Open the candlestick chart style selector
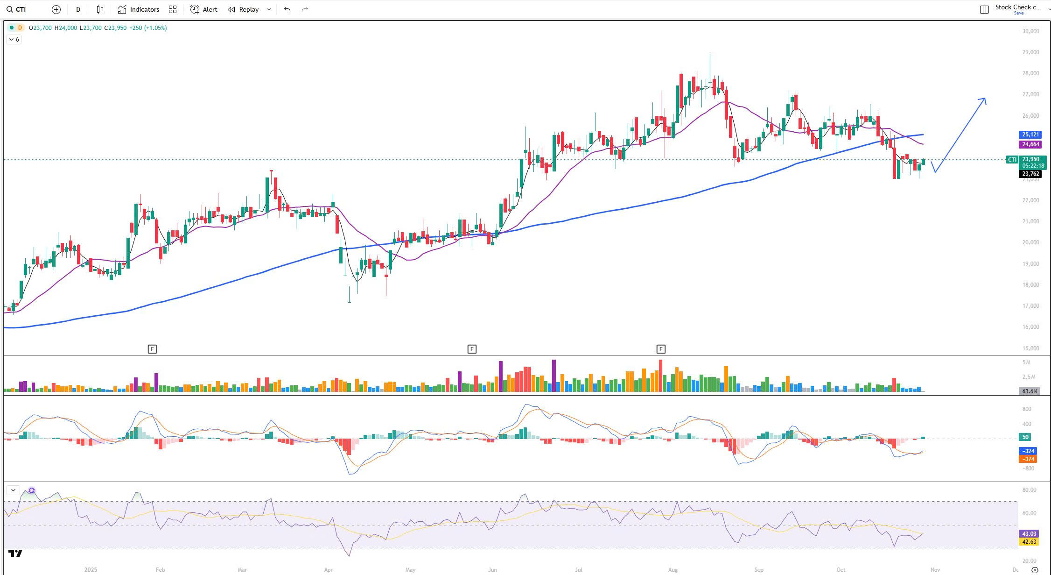Screen dimensions: 1051x575 pyautogui.click(x=100, y=9)
